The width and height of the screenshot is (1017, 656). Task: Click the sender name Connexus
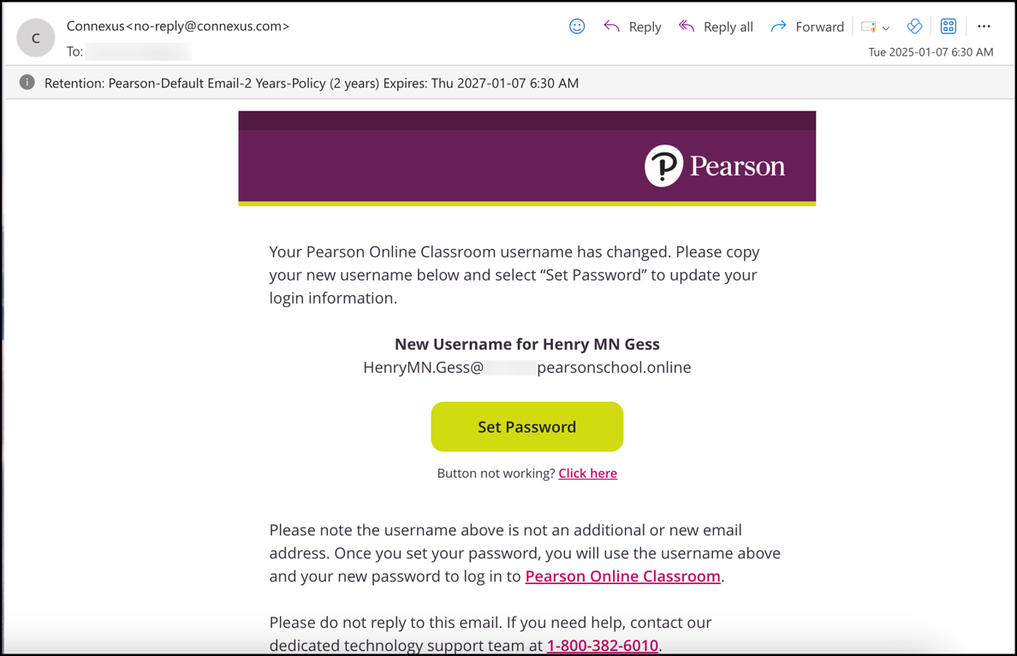pos(95,27)
